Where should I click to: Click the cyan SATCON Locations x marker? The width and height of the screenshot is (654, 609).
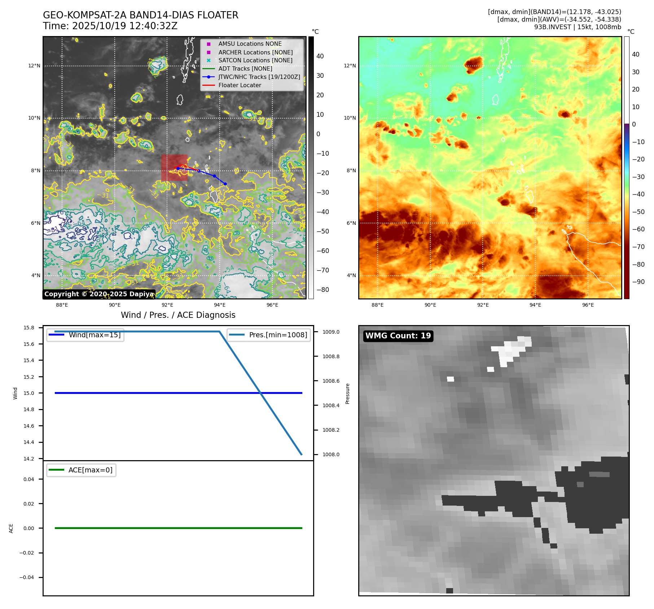(x=209, y=61)
